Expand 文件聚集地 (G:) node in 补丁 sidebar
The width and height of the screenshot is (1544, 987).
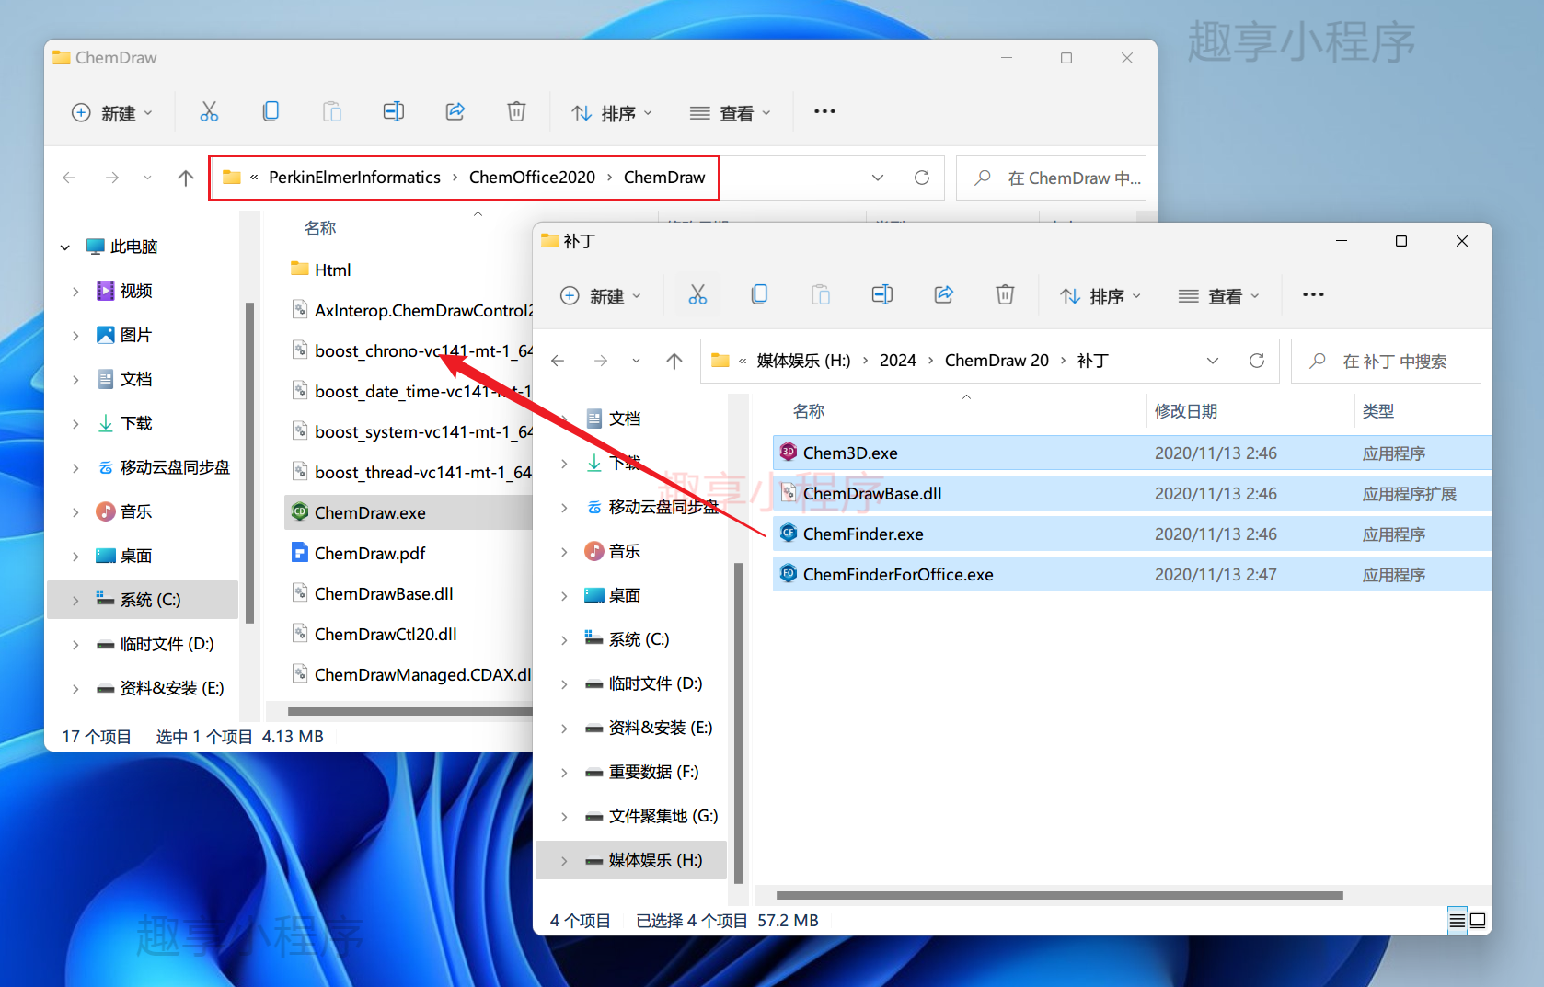564,816
